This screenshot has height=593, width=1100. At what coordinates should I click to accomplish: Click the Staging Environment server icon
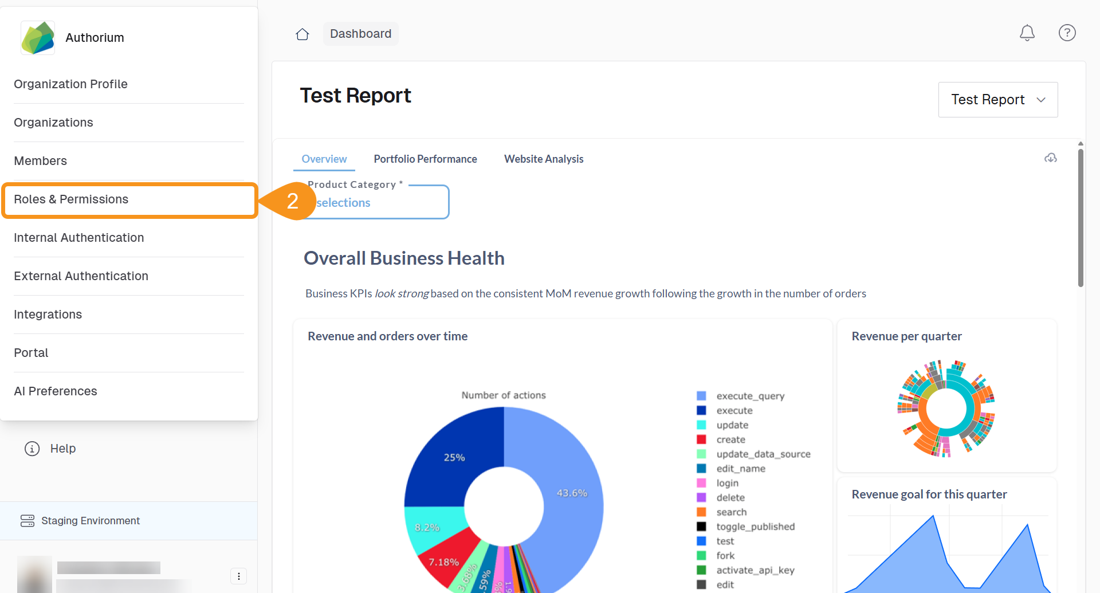27,521
